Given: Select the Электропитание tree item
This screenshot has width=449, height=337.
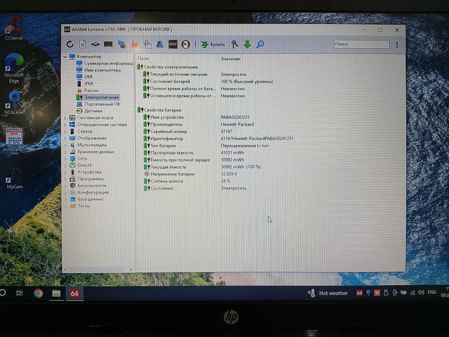Looking at the screenshot, I should click(x=98, y=97).
